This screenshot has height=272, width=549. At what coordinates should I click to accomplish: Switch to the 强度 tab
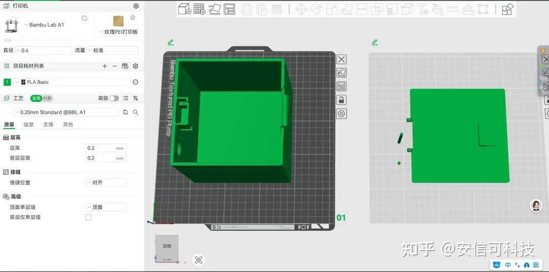coord(28,125)
